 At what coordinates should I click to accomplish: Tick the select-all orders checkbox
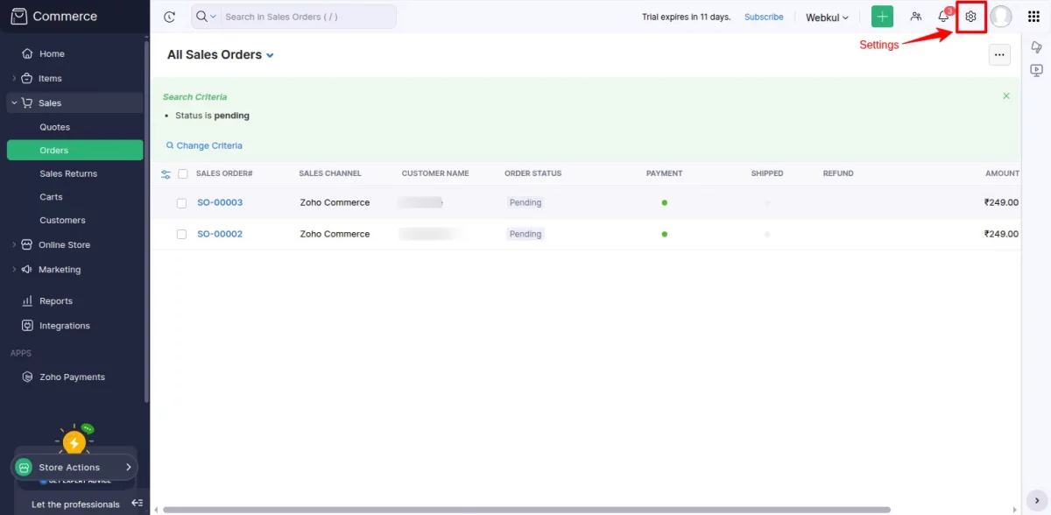183,173
